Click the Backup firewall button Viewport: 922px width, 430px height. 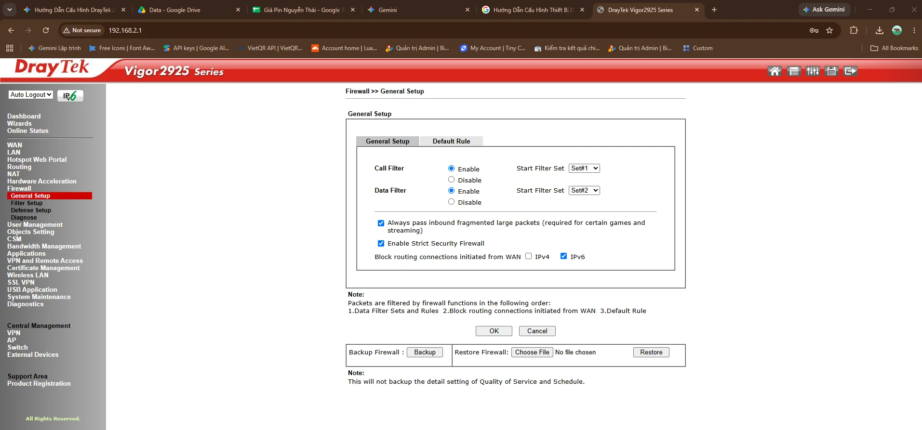pyautogui.click(x=425, y=352)
